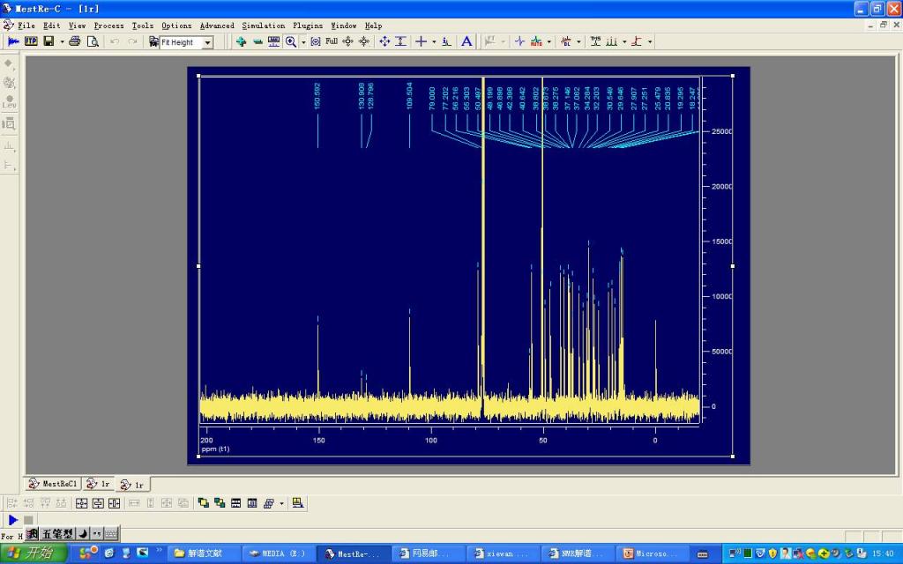Click the Save floppy disk icon
This screenshot has height=564, width=903.
pyautogui.click(x=49, y=41)
